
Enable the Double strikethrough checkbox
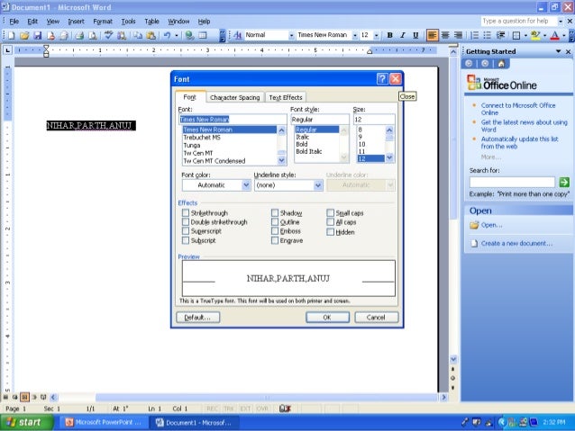186,222
